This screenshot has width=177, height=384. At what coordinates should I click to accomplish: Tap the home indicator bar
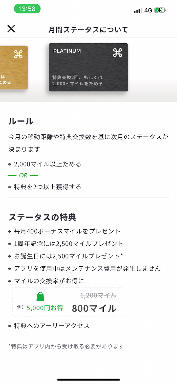88,379
